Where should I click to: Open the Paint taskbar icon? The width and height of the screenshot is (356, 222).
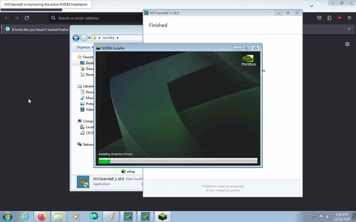tap(111, 216)
